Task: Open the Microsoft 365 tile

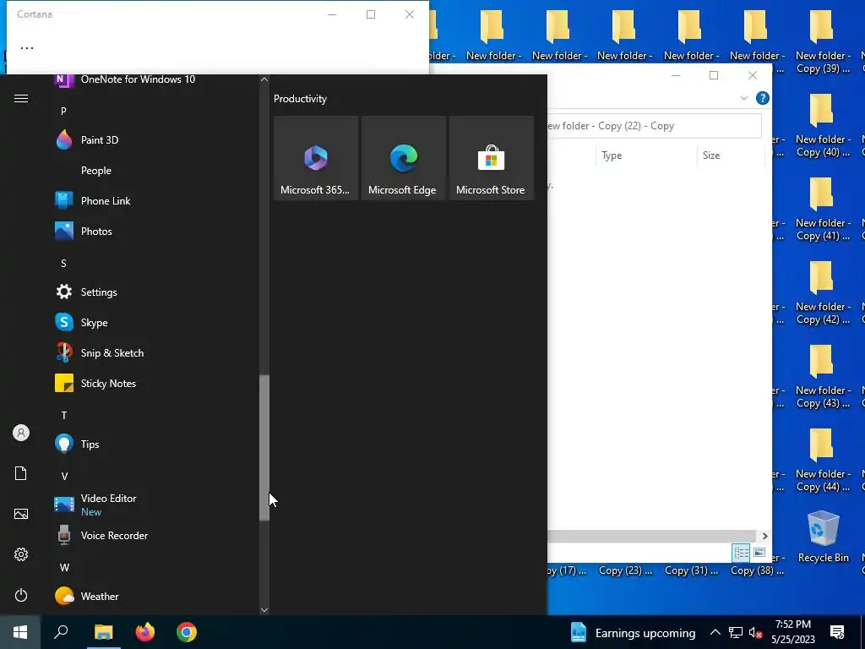Action: (x=316, y=158)
